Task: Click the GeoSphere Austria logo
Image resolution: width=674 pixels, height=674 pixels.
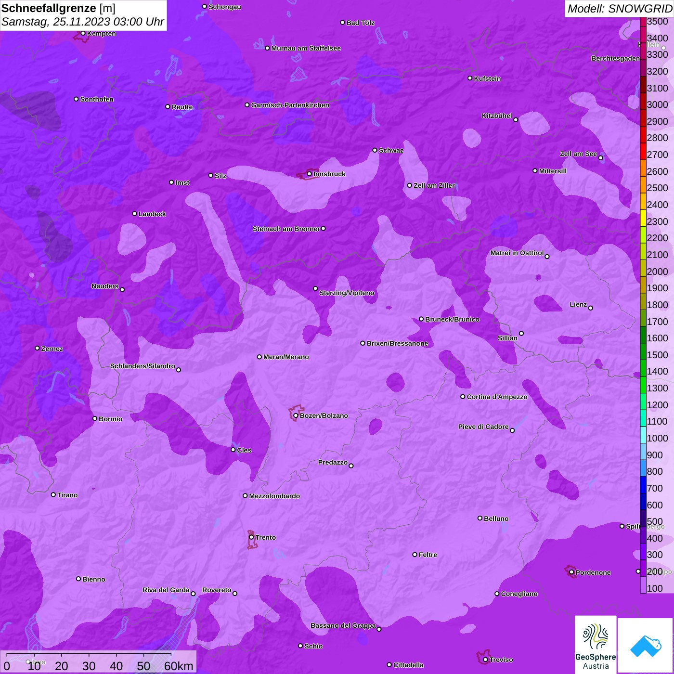Action: (x=596, y=644)
